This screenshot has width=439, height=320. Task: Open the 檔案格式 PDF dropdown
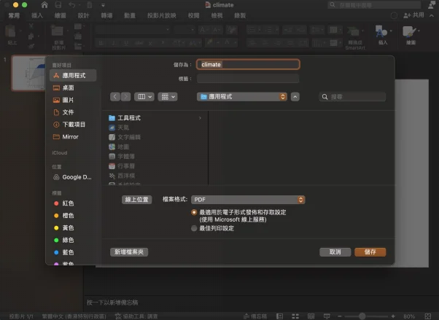[248, 200]
